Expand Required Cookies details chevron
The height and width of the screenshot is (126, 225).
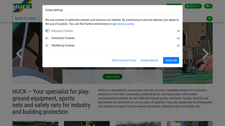178,31
